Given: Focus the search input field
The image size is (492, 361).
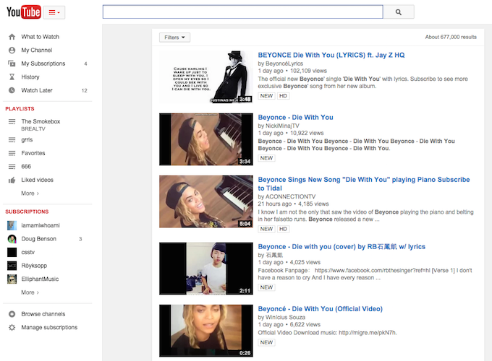Looking at the screenshot, I should tap(242, 12).
